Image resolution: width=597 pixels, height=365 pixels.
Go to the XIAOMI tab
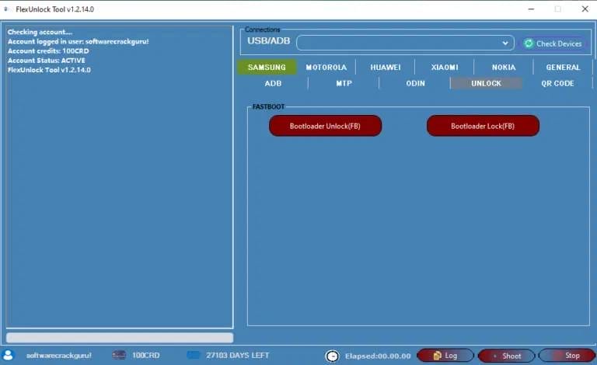[x=445, y=68]
